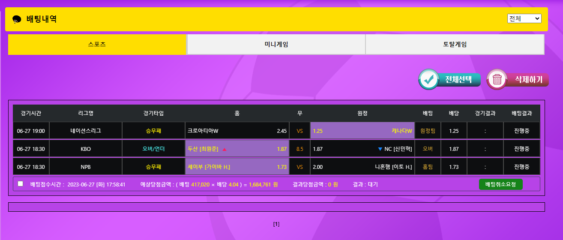Open the 미니게임 tab
Image resolution: width=563 pixels, height=240 pixels.
[276, 45]
